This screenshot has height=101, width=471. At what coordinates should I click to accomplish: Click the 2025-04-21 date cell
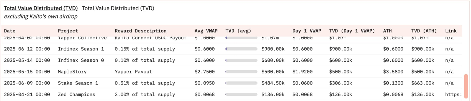click(x=27, y=94)
